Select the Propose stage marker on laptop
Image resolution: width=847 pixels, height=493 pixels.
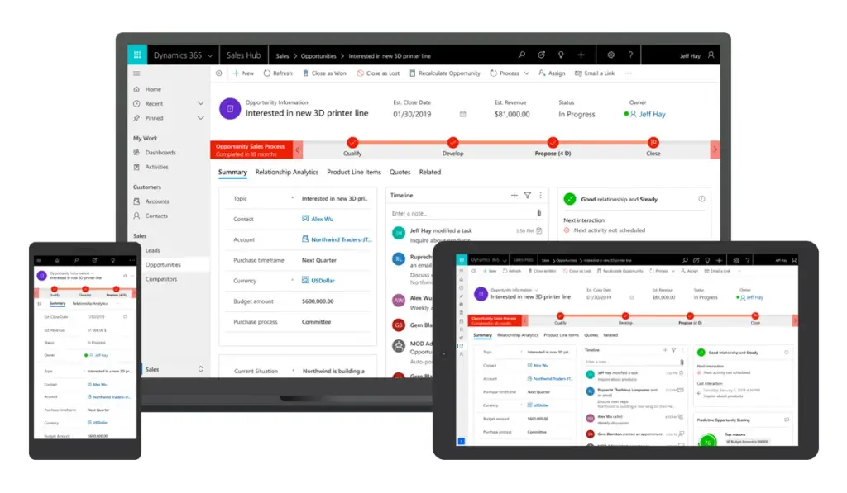tap(553, 143)
